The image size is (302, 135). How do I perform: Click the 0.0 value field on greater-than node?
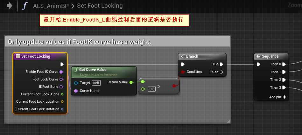point(152,89)
